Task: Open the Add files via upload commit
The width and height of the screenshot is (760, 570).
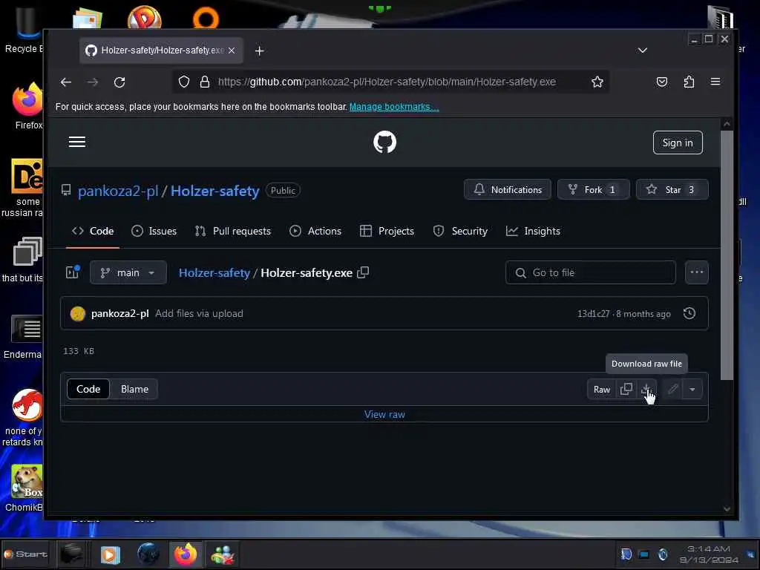Action: coord(199,314)
